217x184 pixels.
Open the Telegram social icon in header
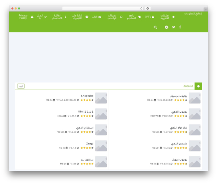coord(167,27)
